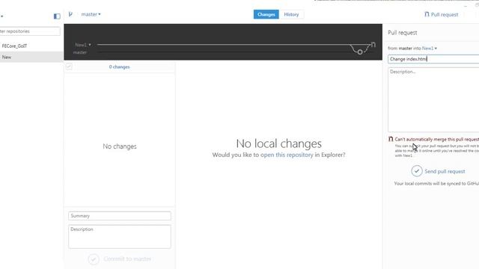
Task: Click the pull request icon on graph
Action: [373, 45]
